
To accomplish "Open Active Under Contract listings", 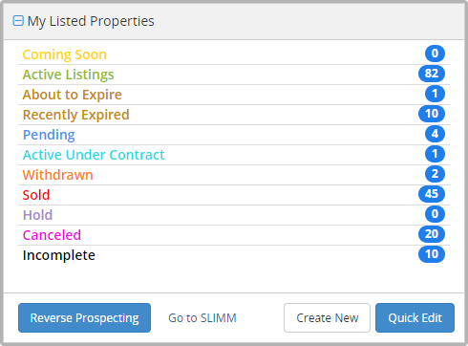I will coord(94,155).
